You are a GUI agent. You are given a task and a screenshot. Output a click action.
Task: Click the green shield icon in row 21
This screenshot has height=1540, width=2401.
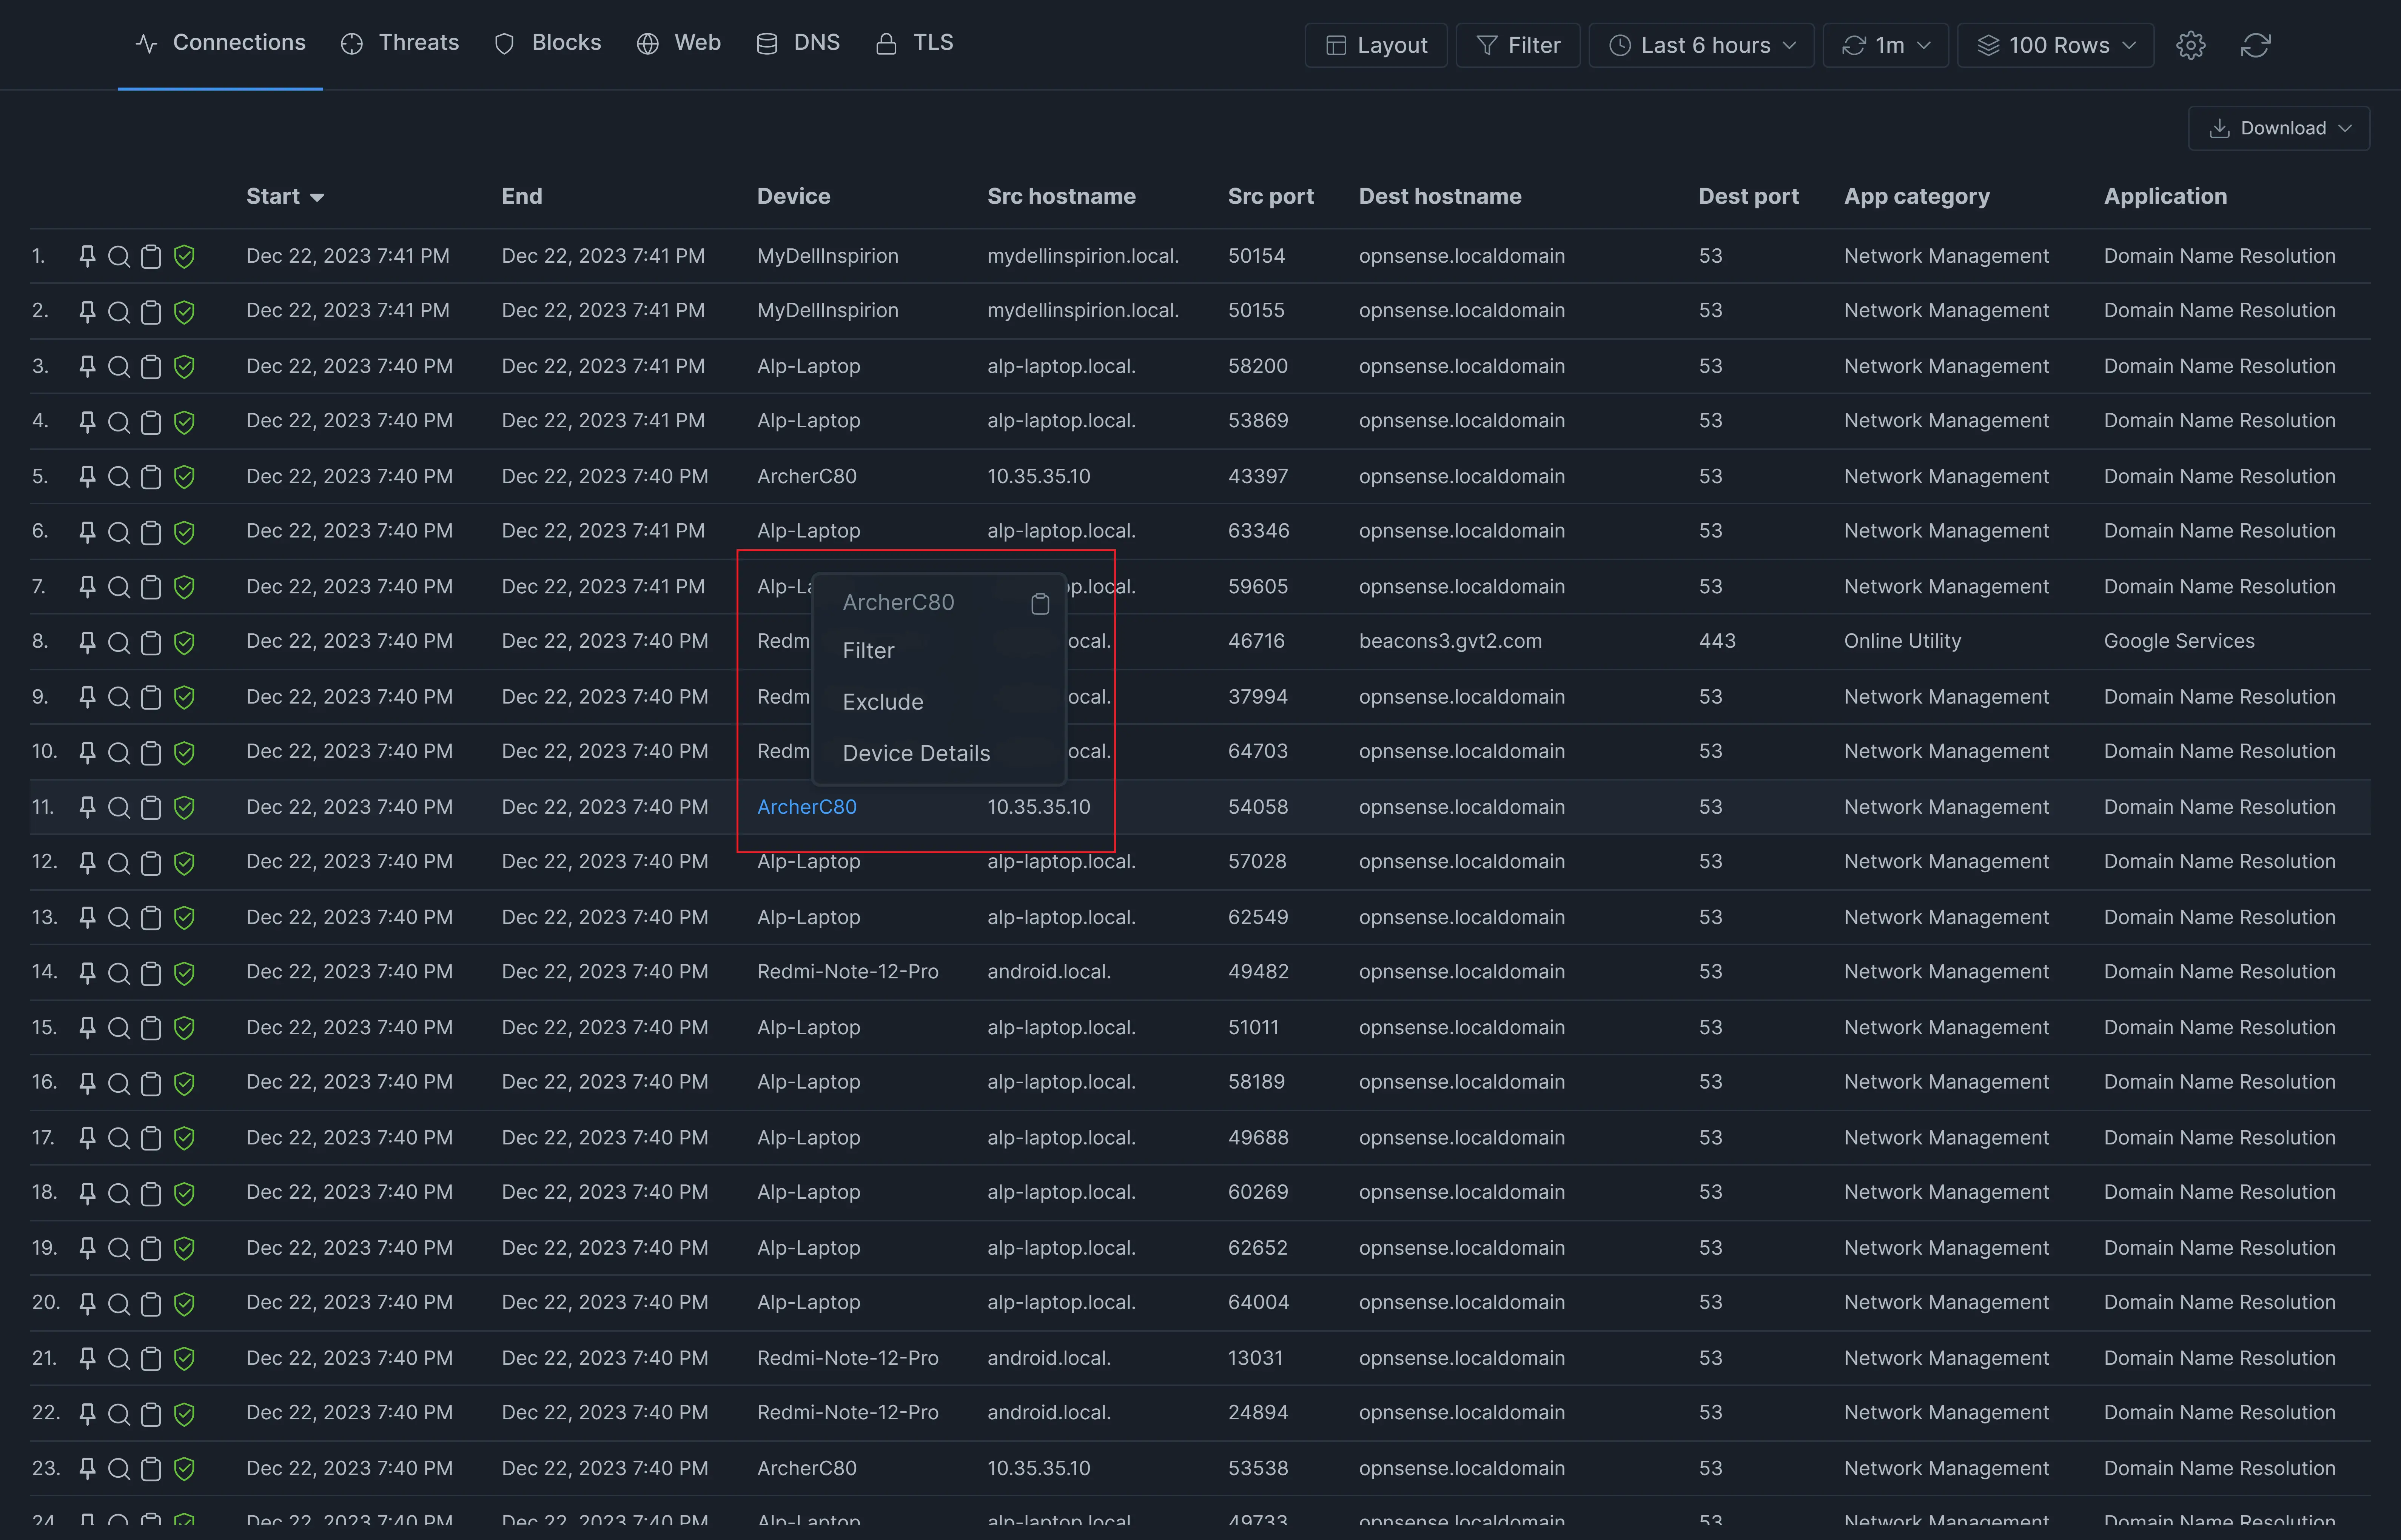(x=184, y=1358)
